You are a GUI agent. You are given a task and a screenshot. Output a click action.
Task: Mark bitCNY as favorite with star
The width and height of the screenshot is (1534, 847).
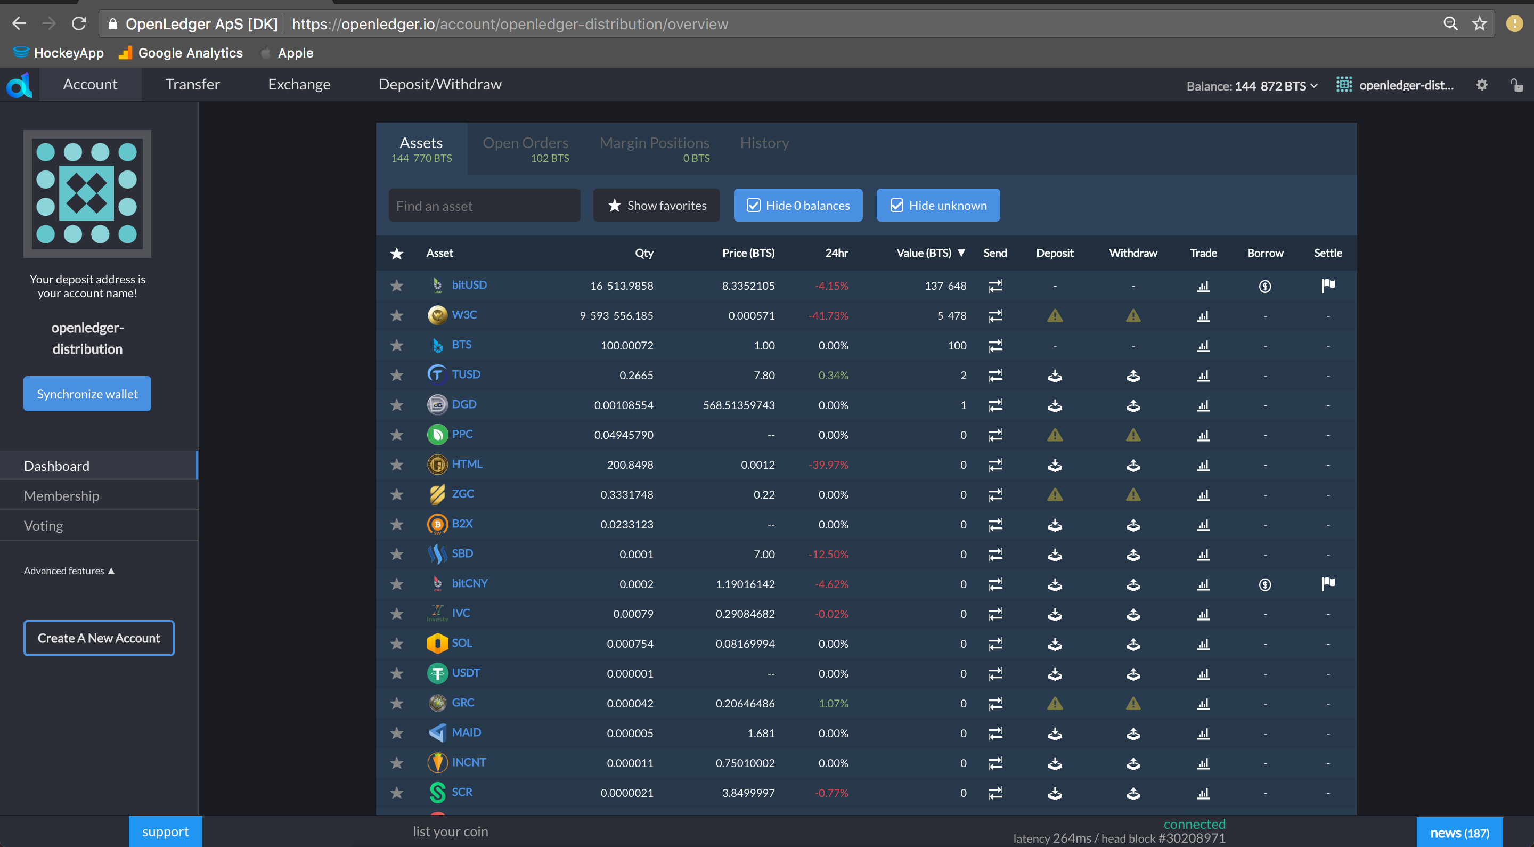click(397, 584)
